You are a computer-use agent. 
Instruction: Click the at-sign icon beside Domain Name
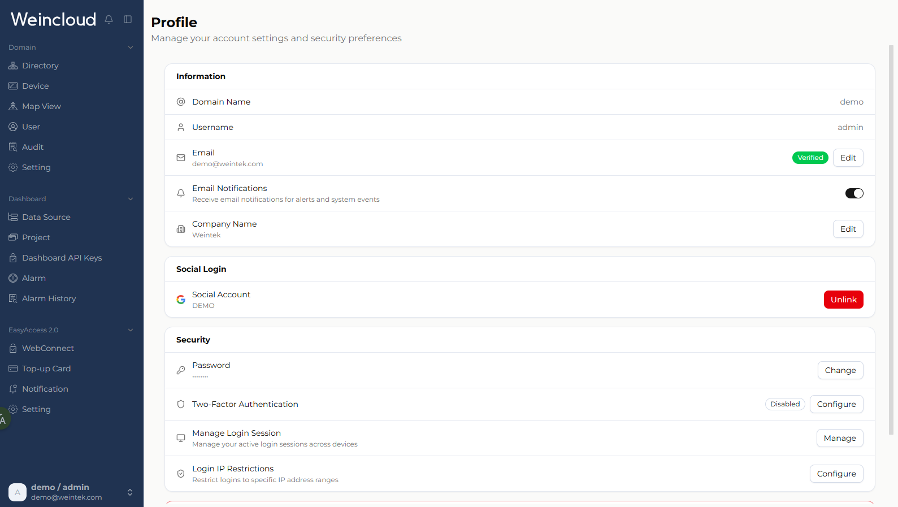pyautogui.click(x=181, y=102)
